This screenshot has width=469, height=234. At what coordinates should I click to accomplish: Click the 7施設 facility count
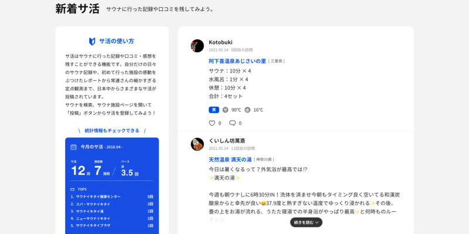click(102, 171)
